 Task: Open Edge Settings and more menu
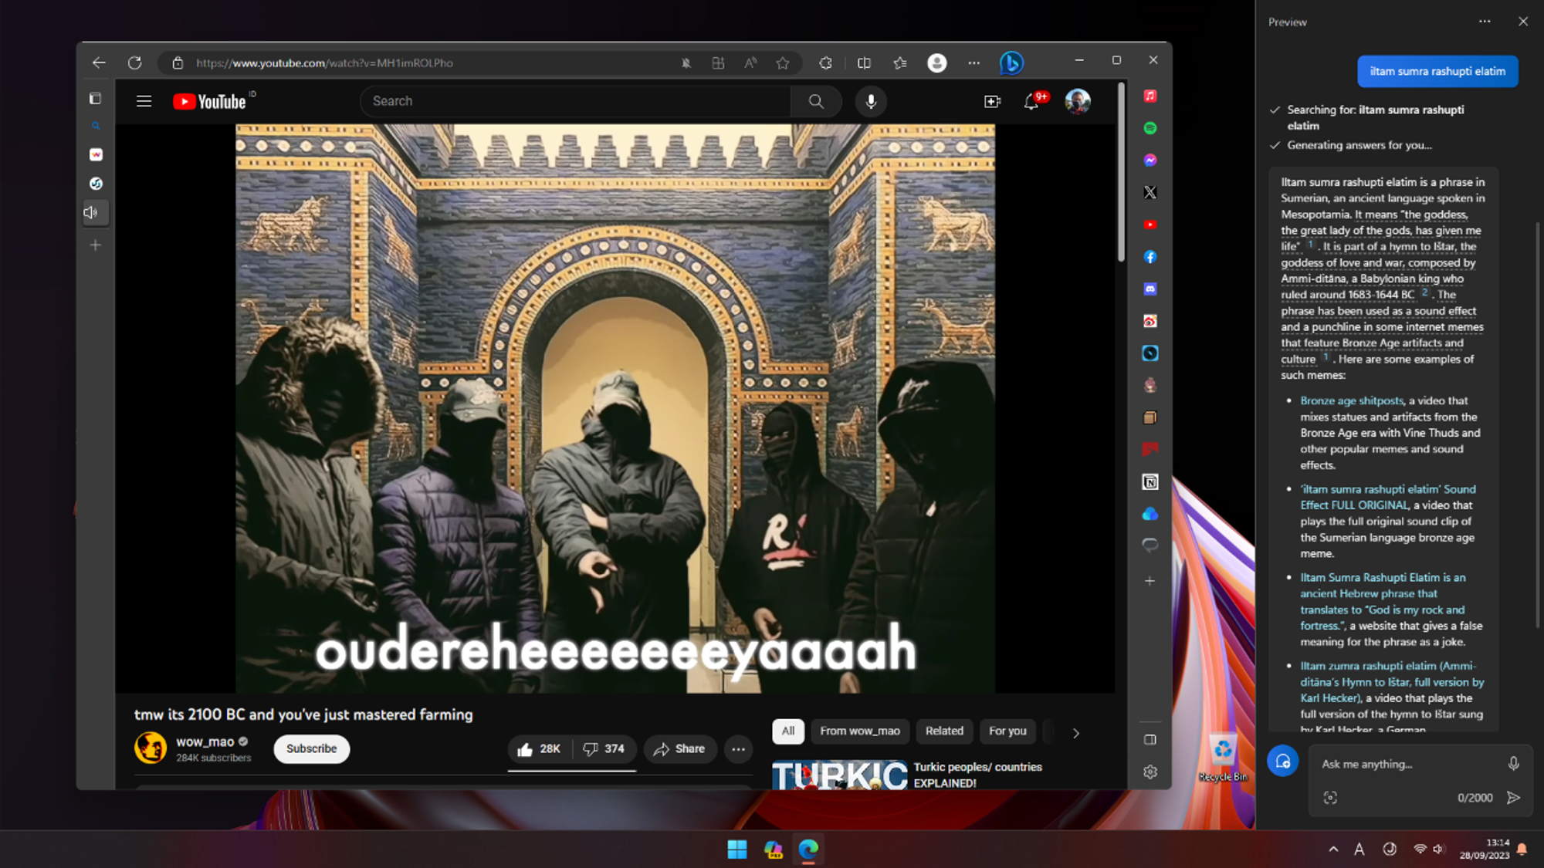tap(974, 63)
